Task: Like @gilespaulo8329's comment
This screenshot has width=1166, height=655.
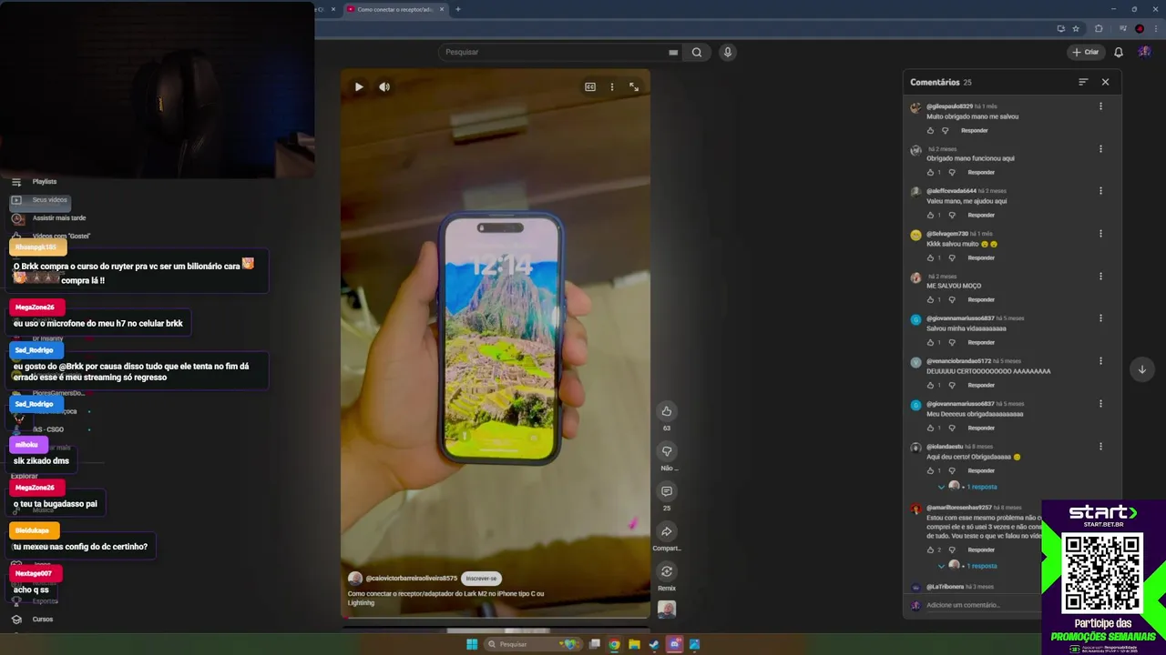Action: point(930,130)
